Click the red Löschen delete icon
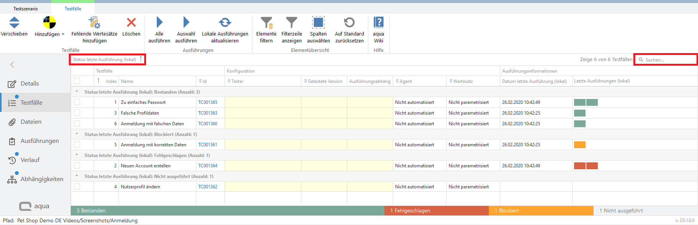The width and height of the screenshot is (698, 225). (x=131, y=23)
